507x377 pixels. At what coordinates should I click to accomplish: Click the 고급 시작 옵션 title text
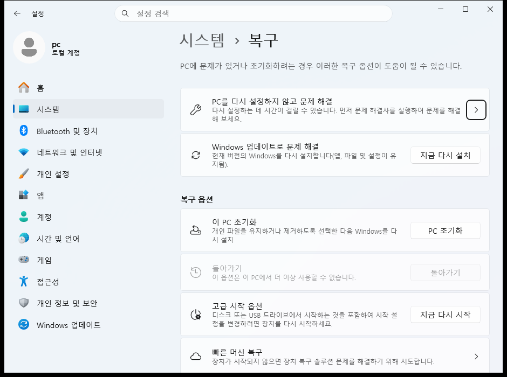tap(237, 306)
